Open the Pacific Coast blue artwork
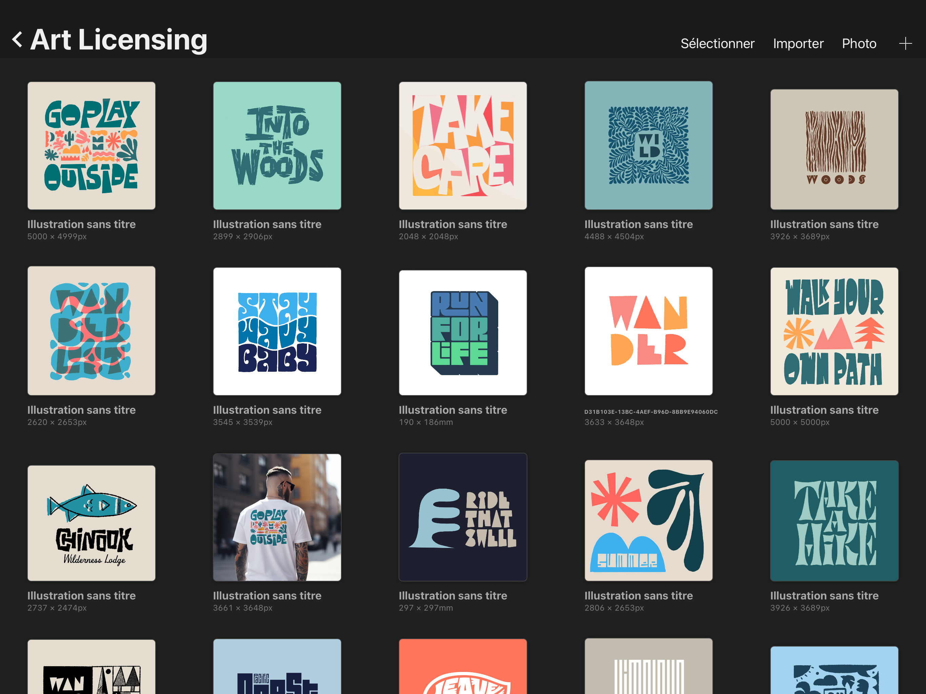Image resolution: width=926 pixels, height=694 pixels. pos(277,666)
